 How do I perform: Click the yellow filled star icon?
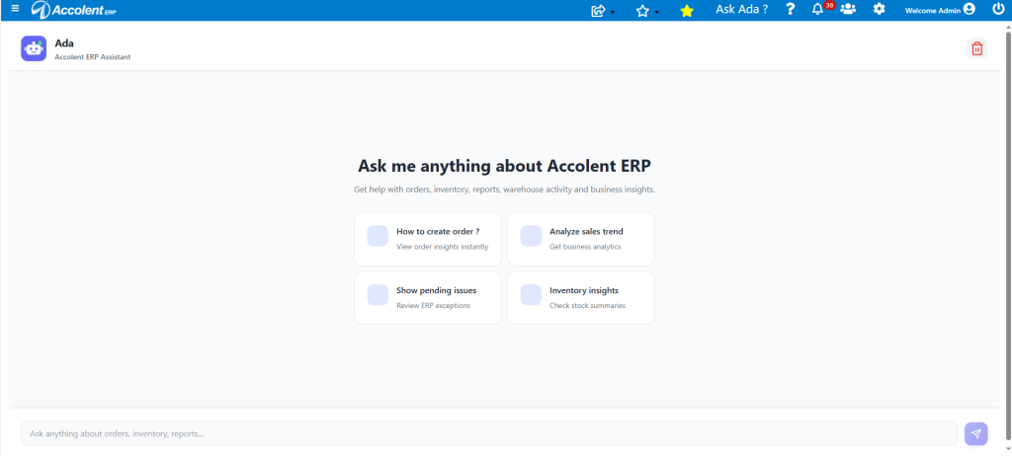pos(687,11)
